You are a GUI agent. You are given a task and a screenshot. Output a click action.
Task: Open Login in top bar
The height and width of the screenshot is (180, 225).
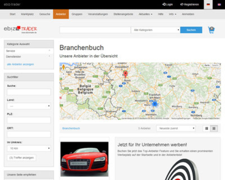point(167,5)
